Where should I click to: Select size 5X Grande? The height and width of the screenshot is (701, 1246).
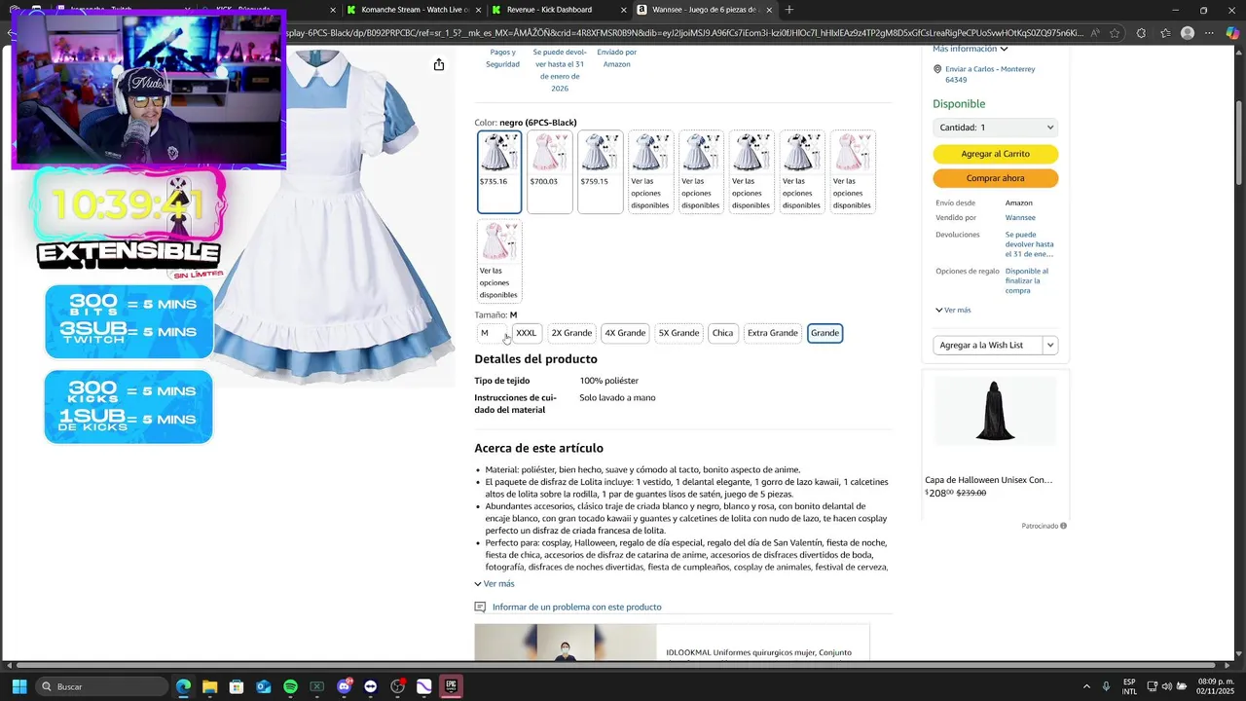[x=678, y=333]
